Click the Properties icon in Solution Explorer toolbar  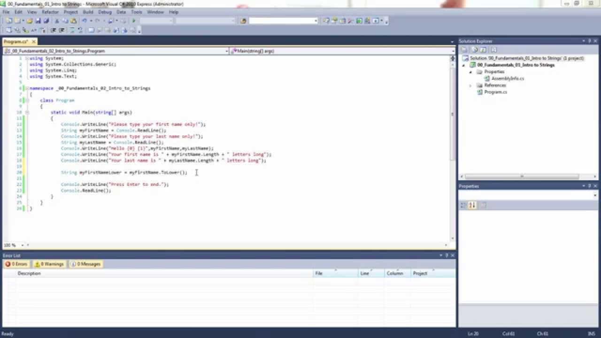[x=464, y=50]
